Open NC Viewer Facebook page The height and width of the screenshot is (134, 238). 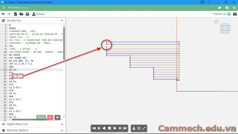tap(227, 8)
